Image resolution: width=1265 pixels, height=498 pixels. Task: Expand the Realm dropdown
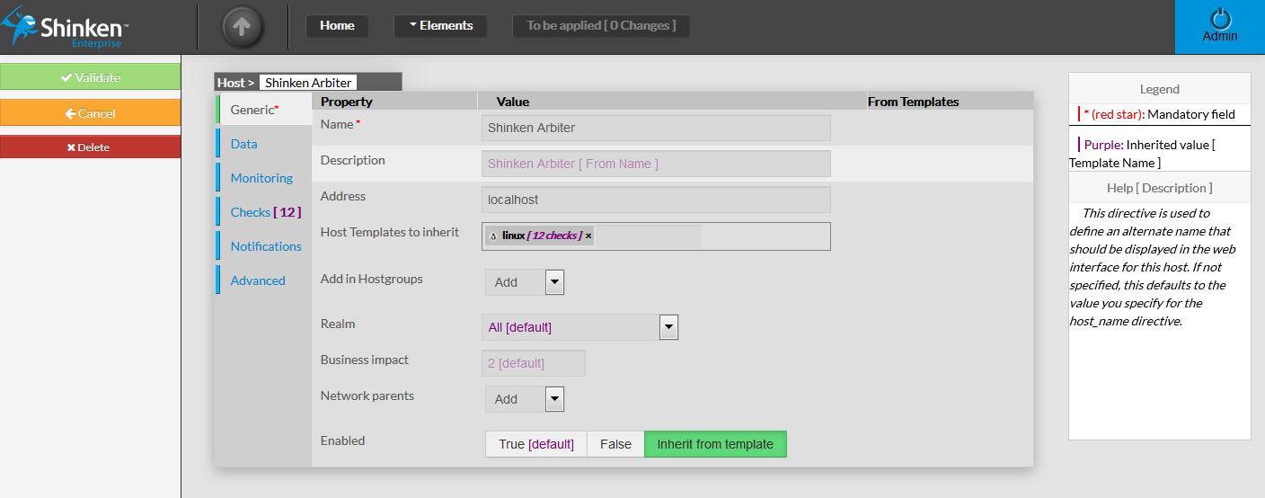[x=668, y=327]
